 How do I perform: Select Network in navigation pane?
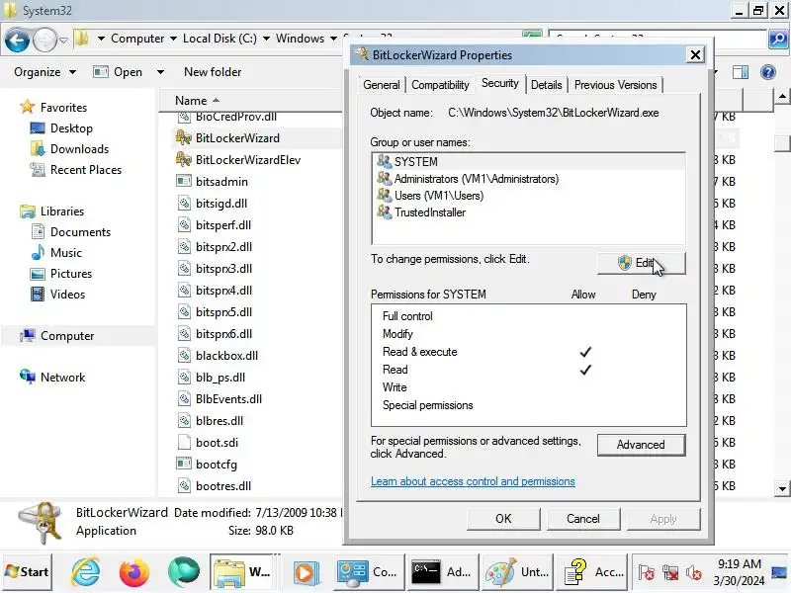(x=62, y=378)
